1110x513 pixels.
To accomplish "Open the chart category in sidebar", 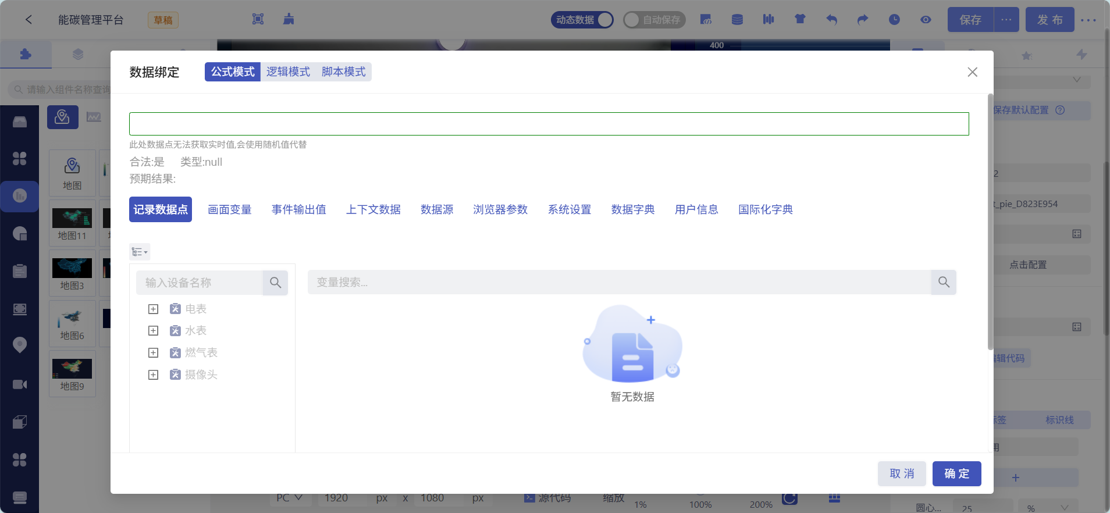I will 20,196.
